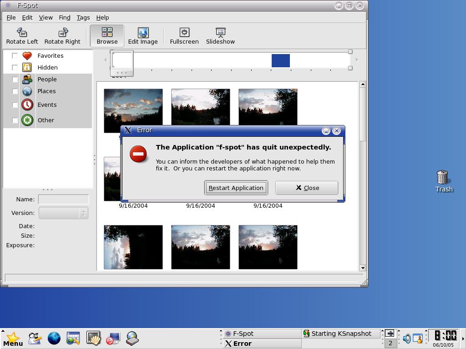Screen dimensions: 466x349
Task: Click the timeline left arrow
Action: click(106, 60)
